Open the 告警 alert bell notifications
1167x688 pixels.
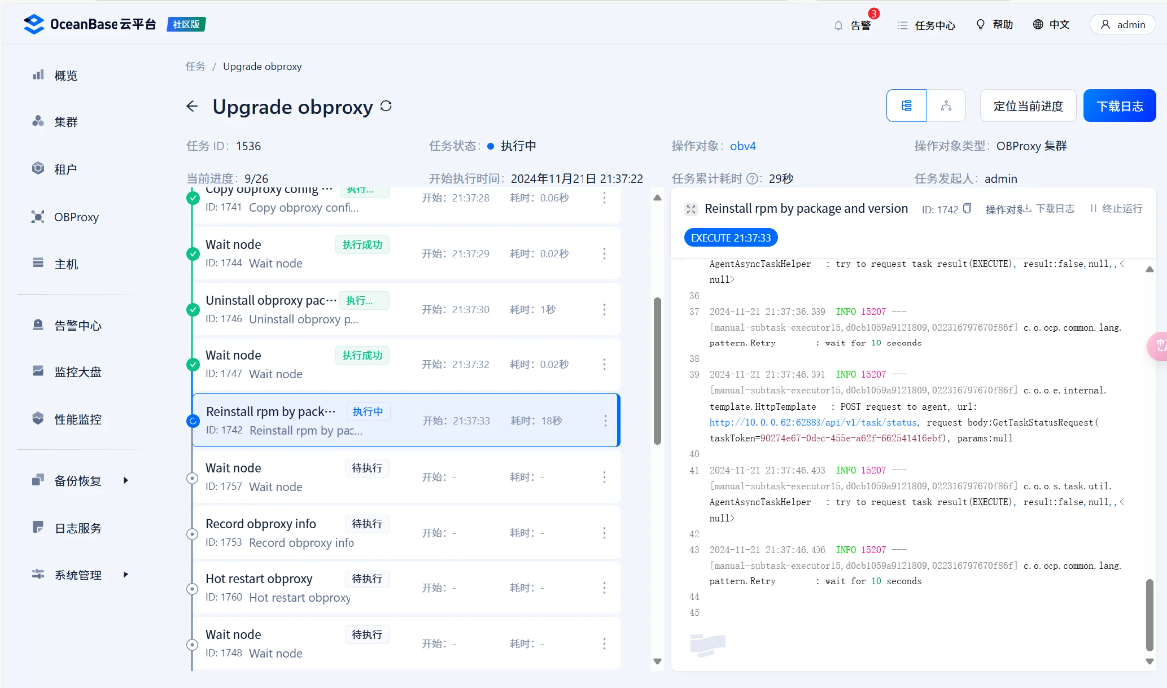tap(852, 25)
